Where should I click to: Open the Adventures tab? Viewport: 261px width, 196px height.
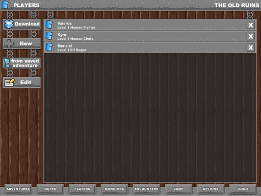(x=18, y=189)
